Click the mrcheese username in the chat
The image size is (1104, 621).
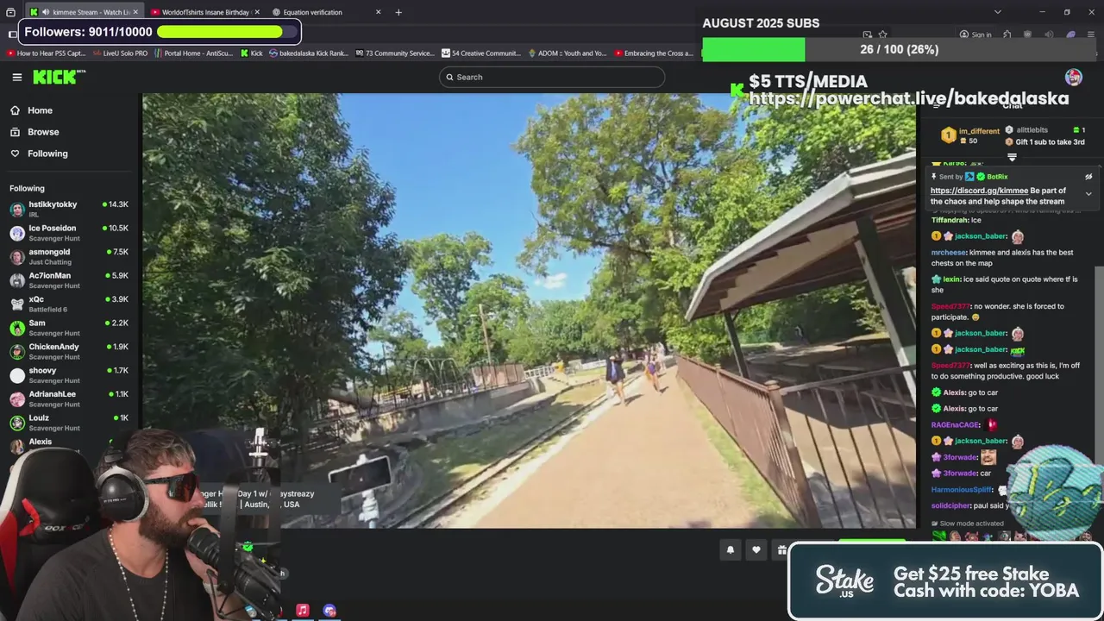pos(949,253)
